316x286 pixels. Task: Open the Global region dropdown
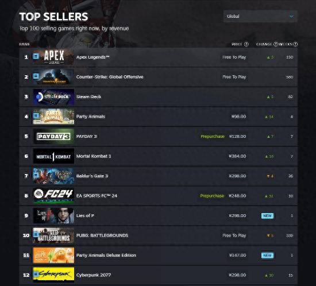tap(260, 16)
